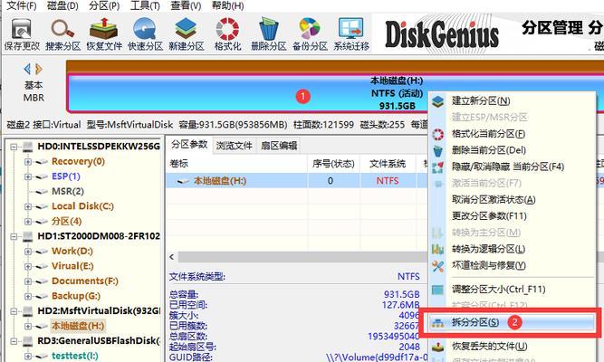Click the 127.6MB 已用空间 value
This screenshot has width=604, height=362.
400,305
